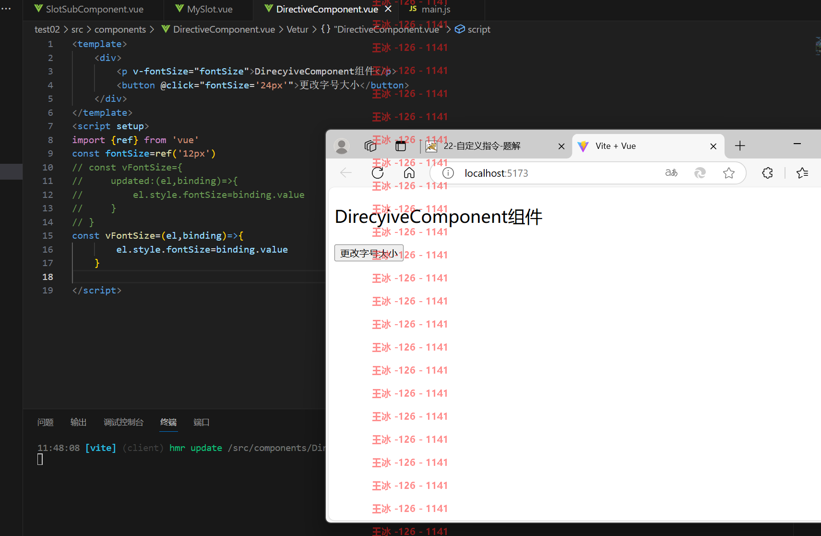Viewport: 821px width, 536px height.
Task: Open the translate page icon
Action: [x=671, y=173]
